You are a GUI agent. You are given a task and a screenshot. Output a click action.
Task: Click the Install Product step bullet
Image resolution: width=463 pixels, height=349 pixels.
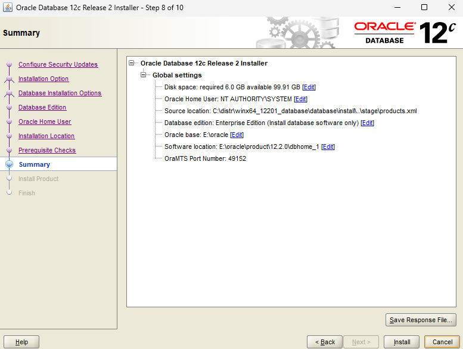[10, 178]
